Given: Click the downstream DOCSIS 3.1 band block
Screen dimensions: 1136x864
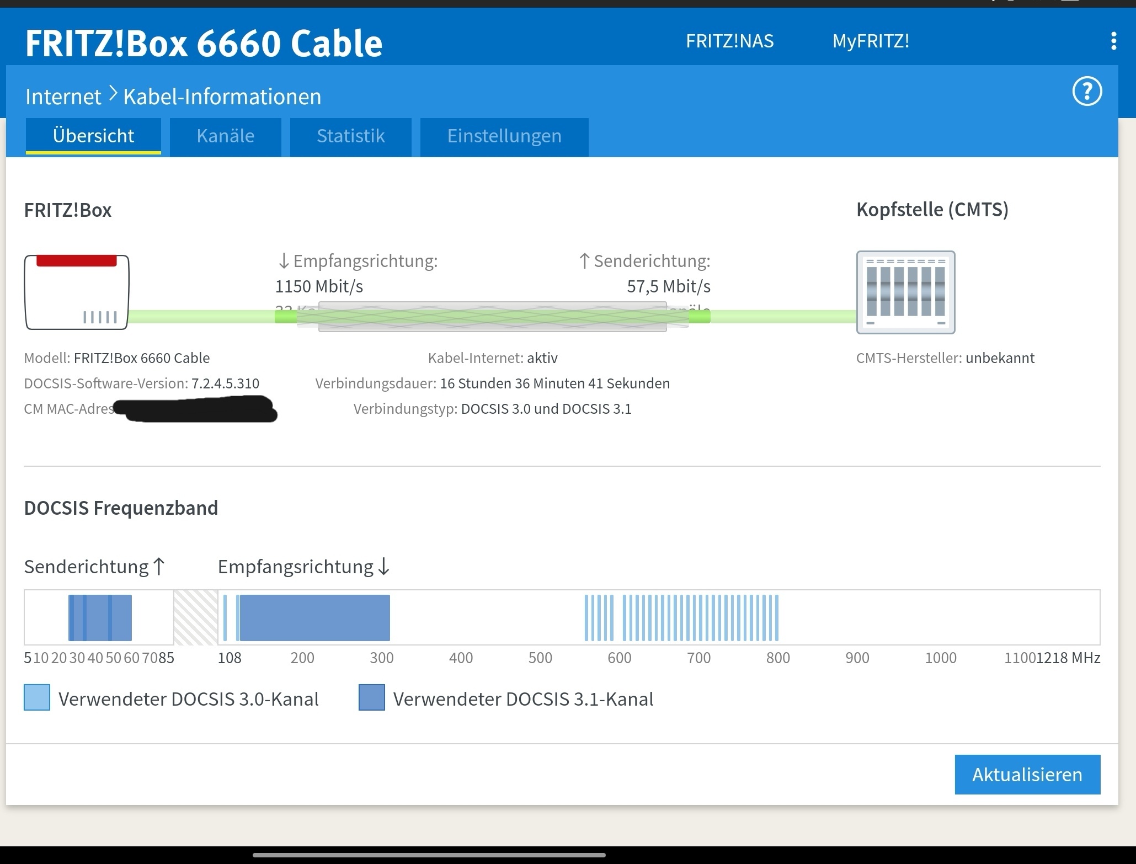Looking at the screenshot, I should [x=314, y=617].
